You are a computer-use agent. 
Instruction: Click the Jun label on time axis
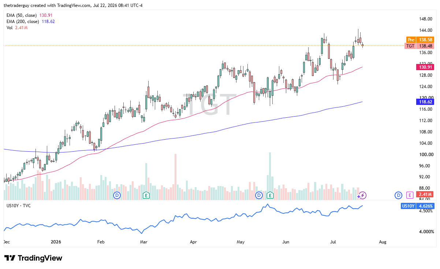[x=286, y=242]
